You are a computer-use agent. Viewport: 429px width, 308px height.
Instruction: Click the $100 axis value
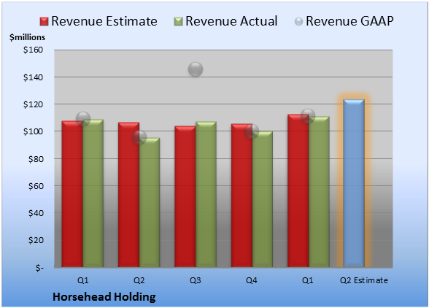[33, 131]
